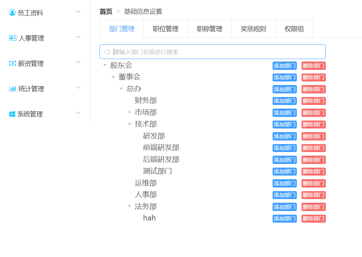
Task: Switch to the 部门管理 tab
Action: tap(122, 29)
